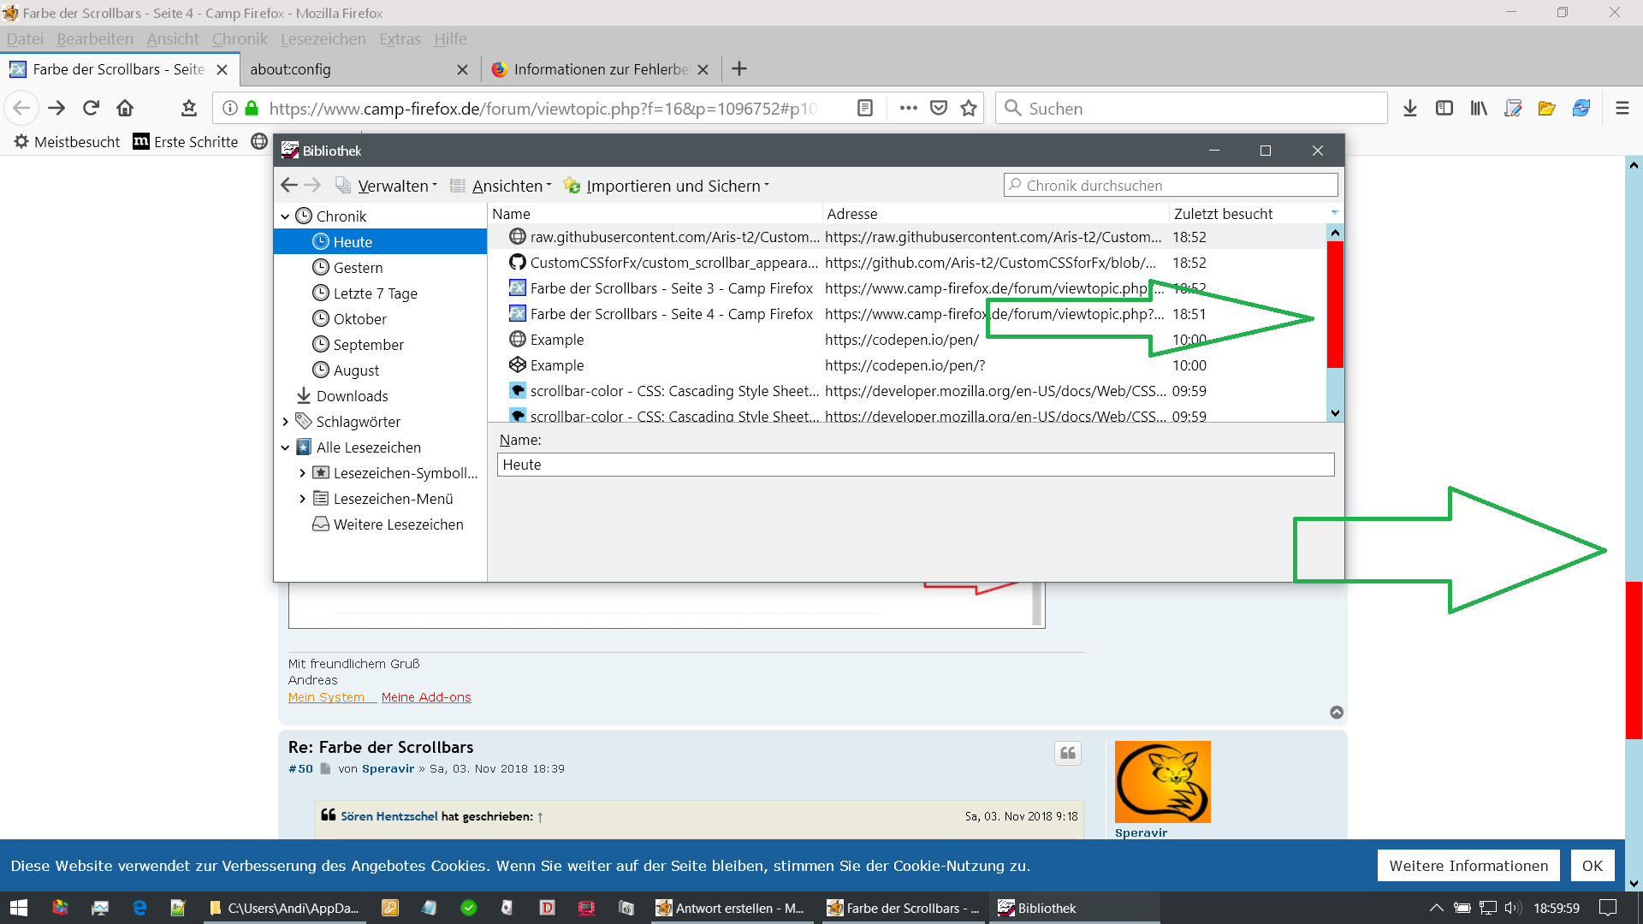Open the downloads arrow icon in toolbar
The image size is (1643, 924).
click(1410, 108)
